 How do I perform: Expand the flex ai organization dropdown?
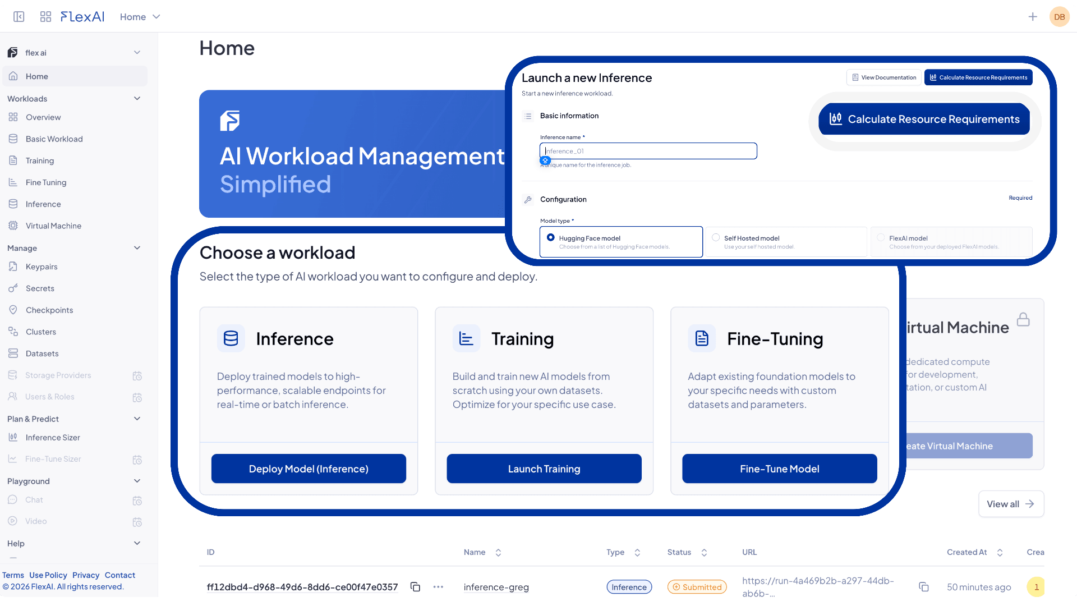pos(137,53)
